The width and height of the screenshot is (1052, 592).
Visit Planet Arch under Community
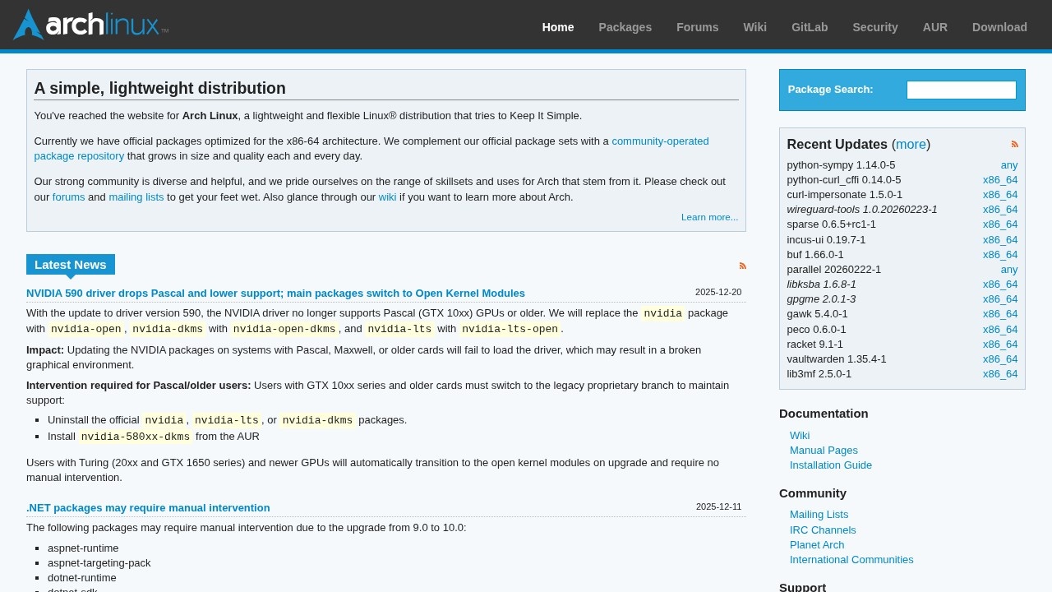(x=816, y=544)
